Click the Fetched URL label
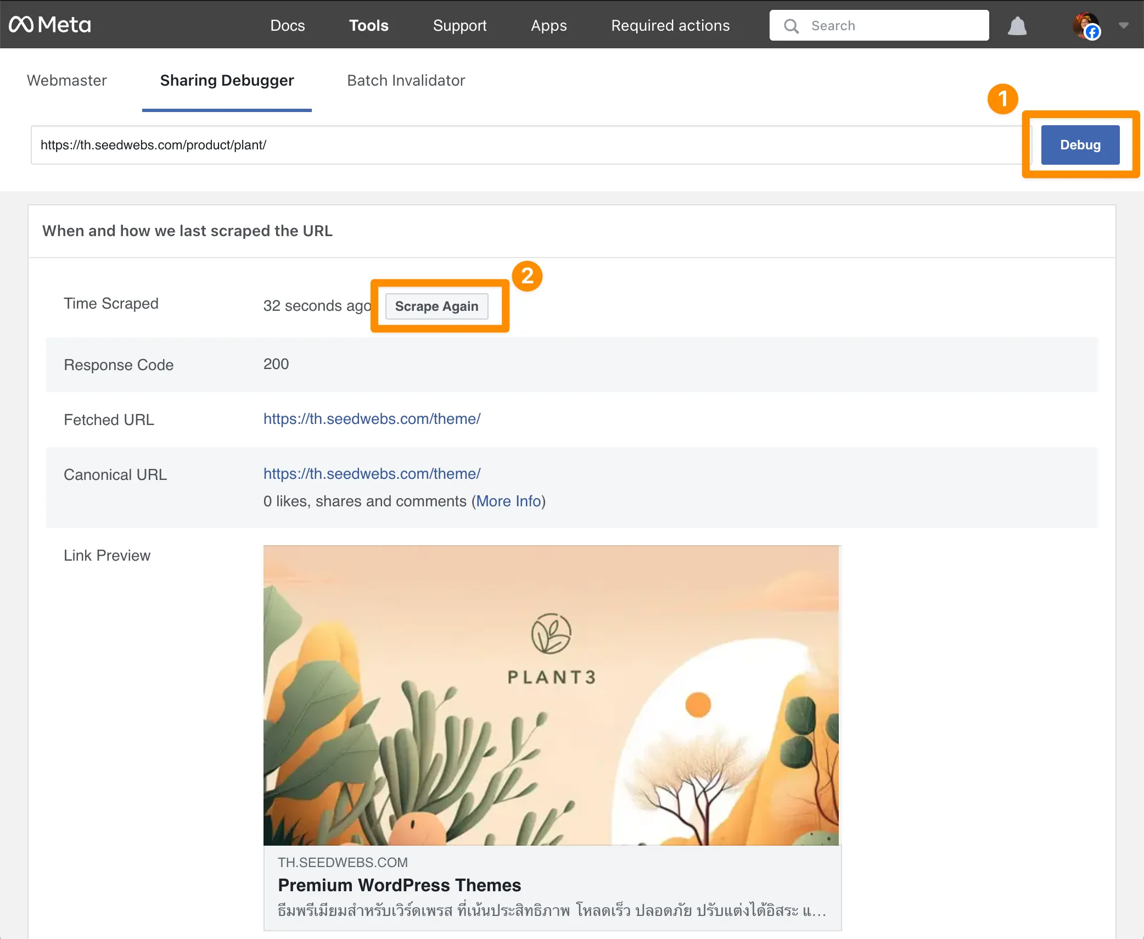The image size is (1144, 939). coord(109,420)
